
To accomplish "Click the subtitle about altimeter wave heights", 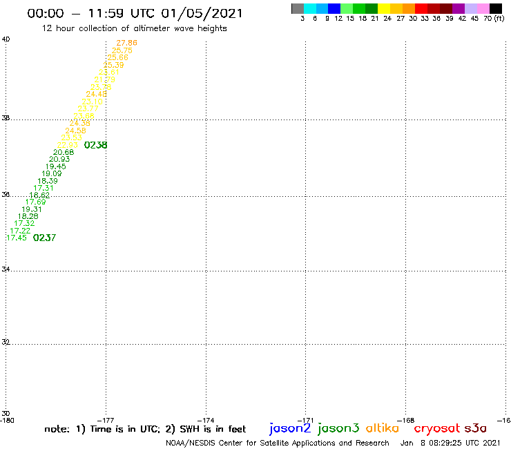I will click(x=134, y=28).
